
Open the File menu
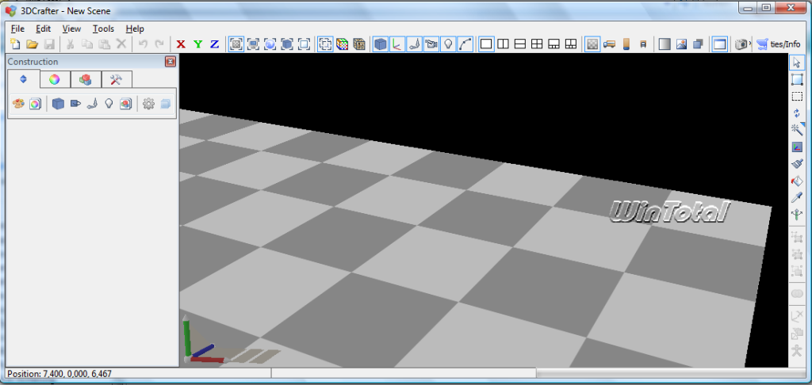point(17,29)
